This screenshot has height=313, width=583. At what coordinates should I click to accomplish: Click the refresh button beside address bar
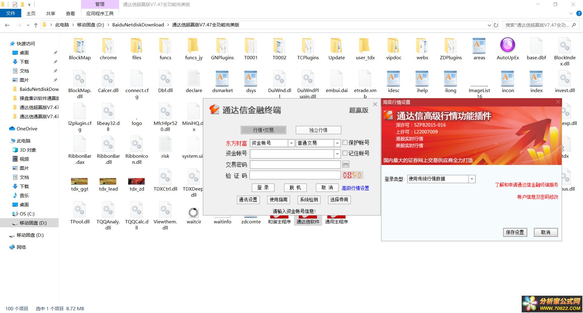point(496,25)
